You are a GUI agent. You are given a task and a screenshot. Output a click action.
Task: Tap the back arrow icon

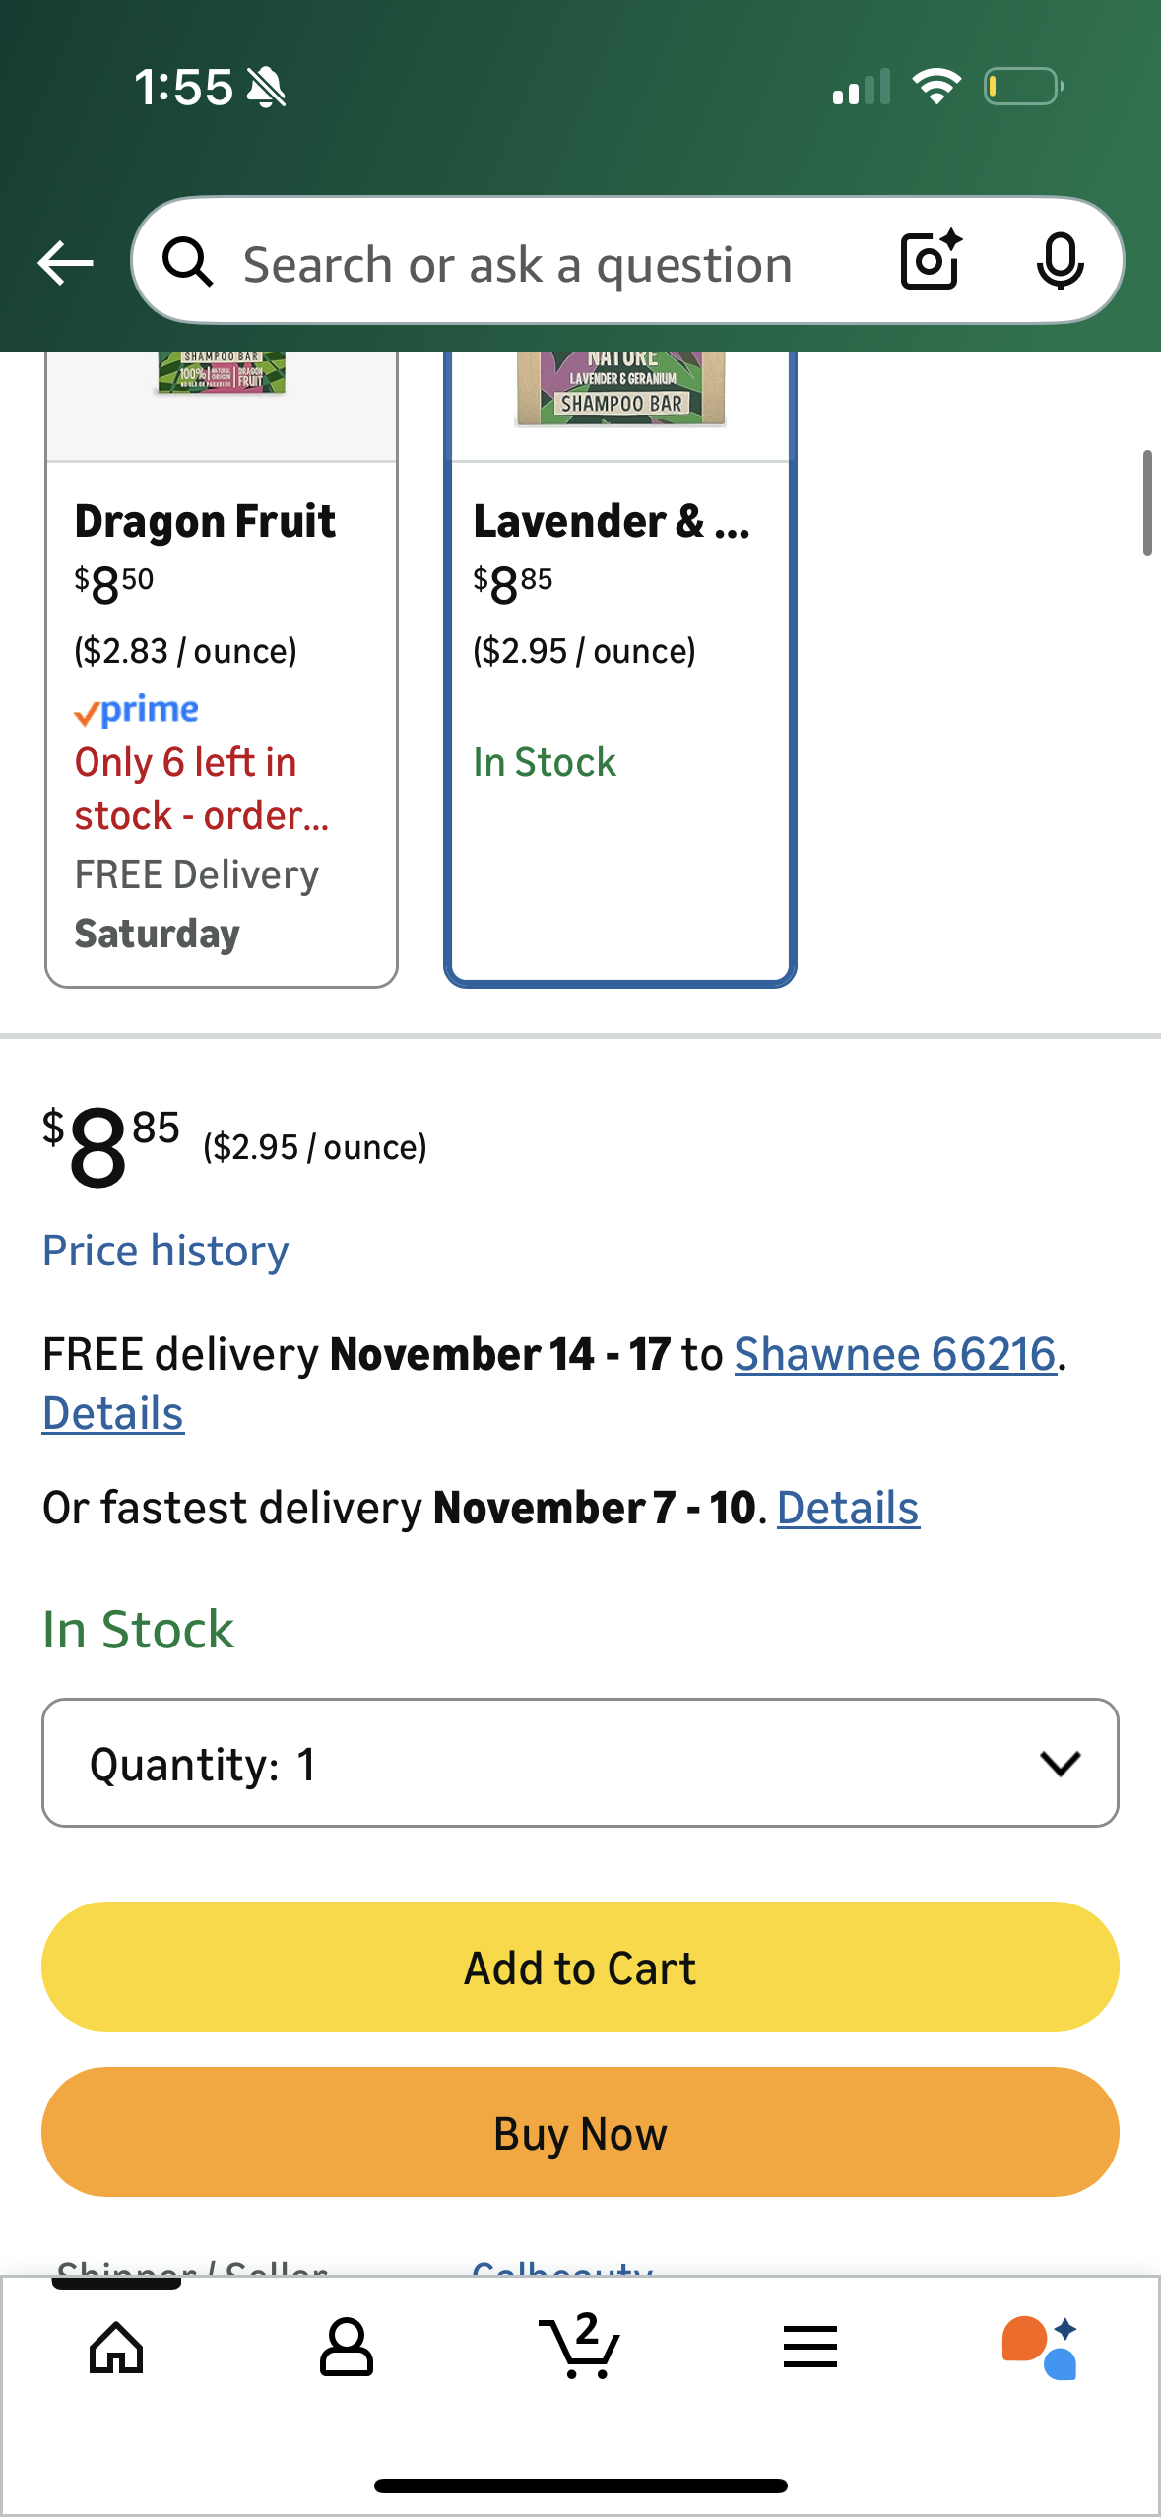(65, 263)
